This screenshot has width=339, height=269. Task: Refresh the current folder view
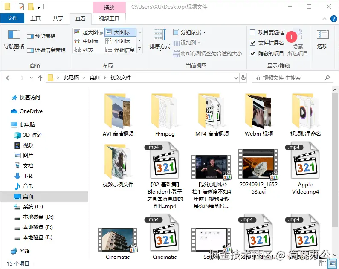[243, 78]
